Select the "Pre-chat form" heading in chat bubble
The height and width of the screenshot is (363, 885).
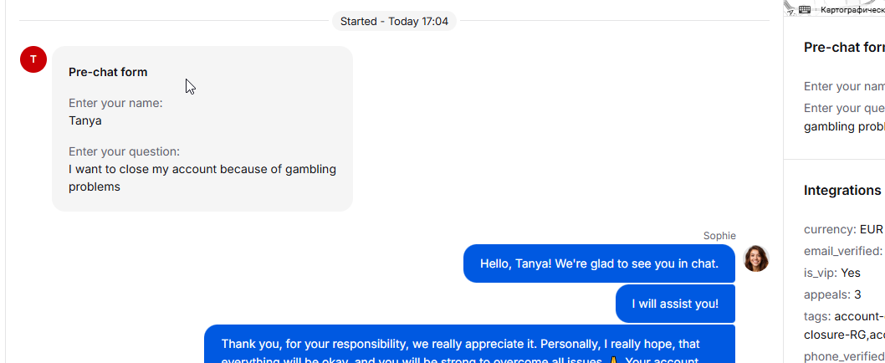[108, 72]
